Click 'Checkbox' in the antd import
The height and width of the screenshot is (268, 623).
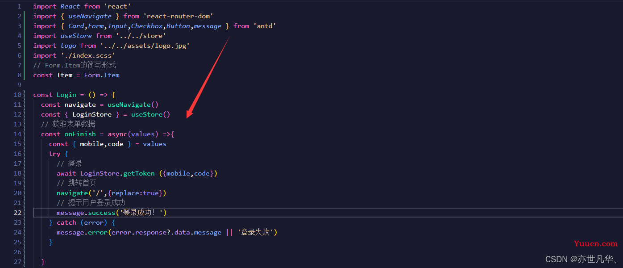coord(147,26)
